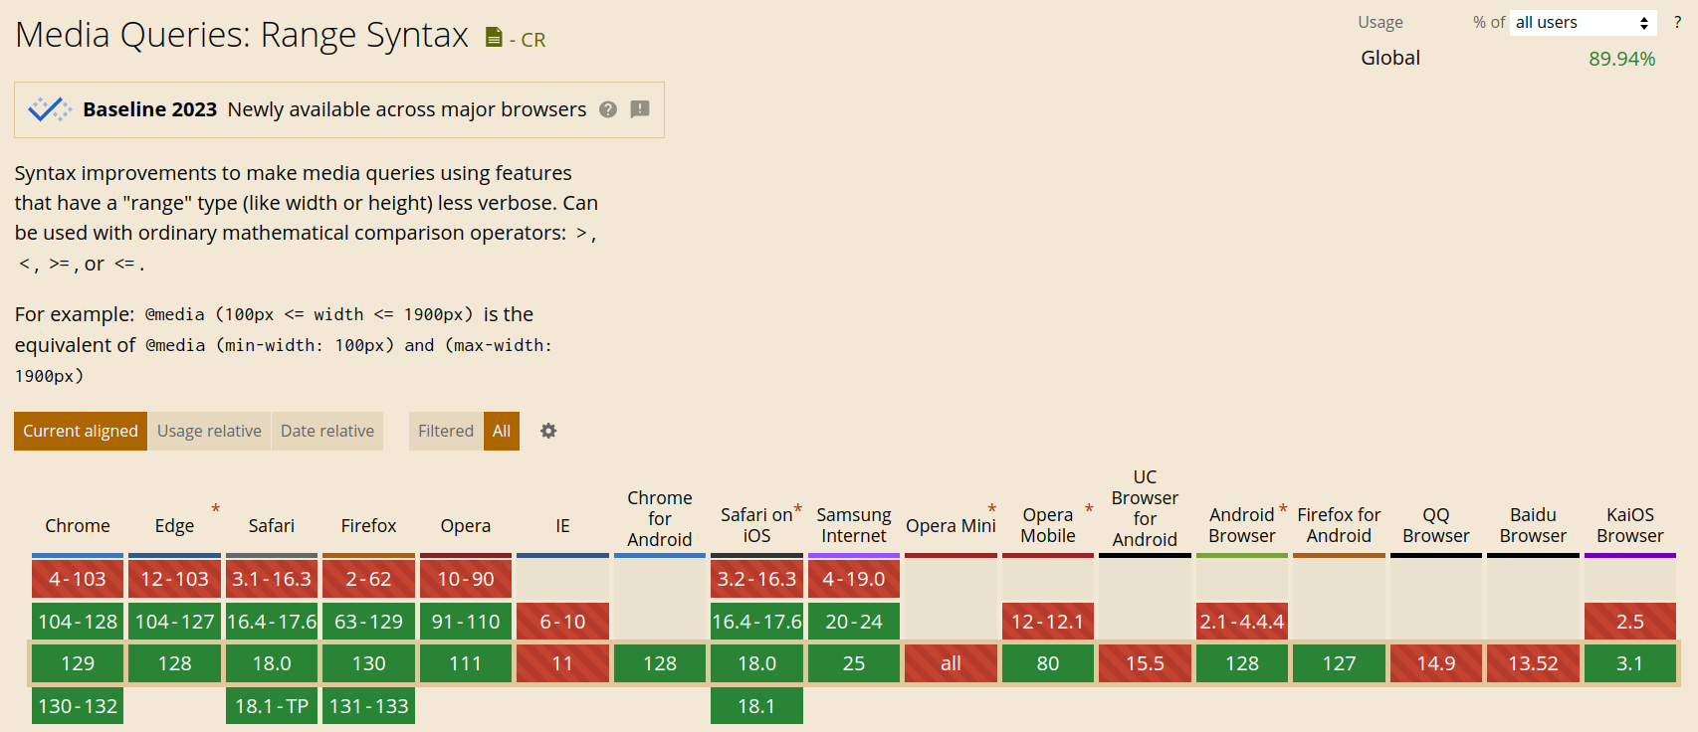The width and height of the screenshot is (1698, 732).
Task: Select the Current aligned tab
Action: click(81, 431)
